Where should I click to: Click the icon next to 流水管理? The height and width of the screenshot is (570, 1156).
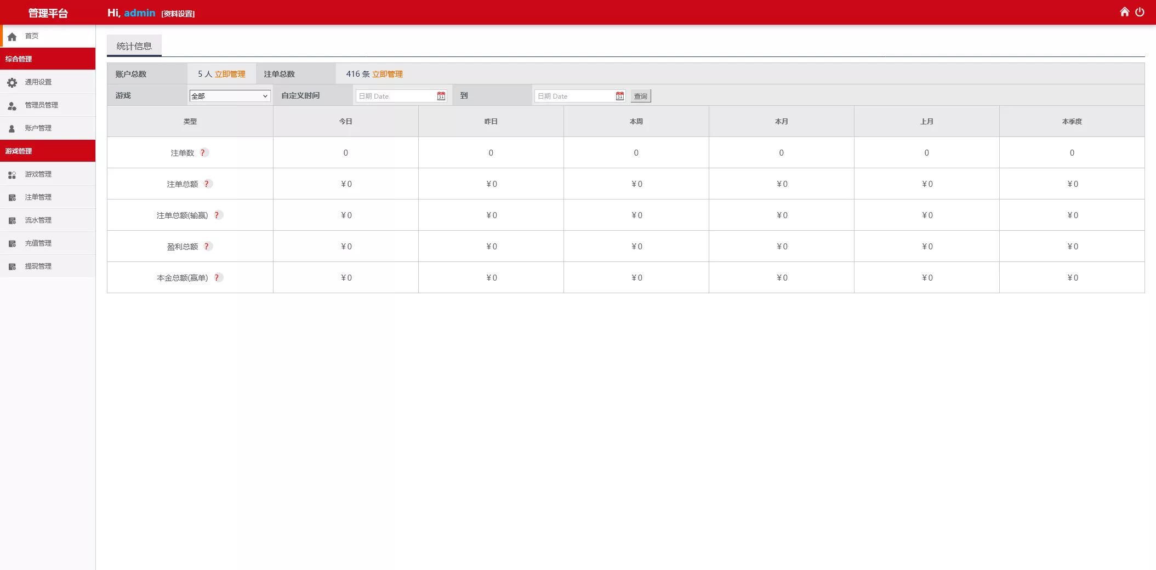tap(12, 220)
